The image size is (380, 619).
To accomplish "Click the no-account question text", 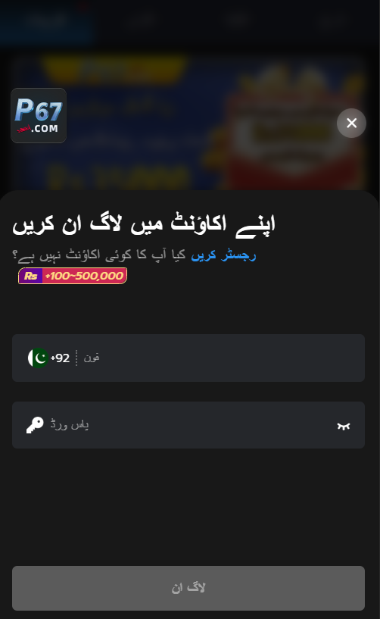I will click(x=99, y=255).
